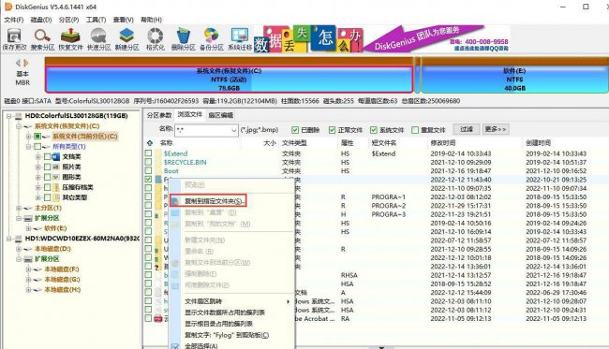Go to next disk with right arrow
This screenshot has width=609, height=349.
(26, 63)
